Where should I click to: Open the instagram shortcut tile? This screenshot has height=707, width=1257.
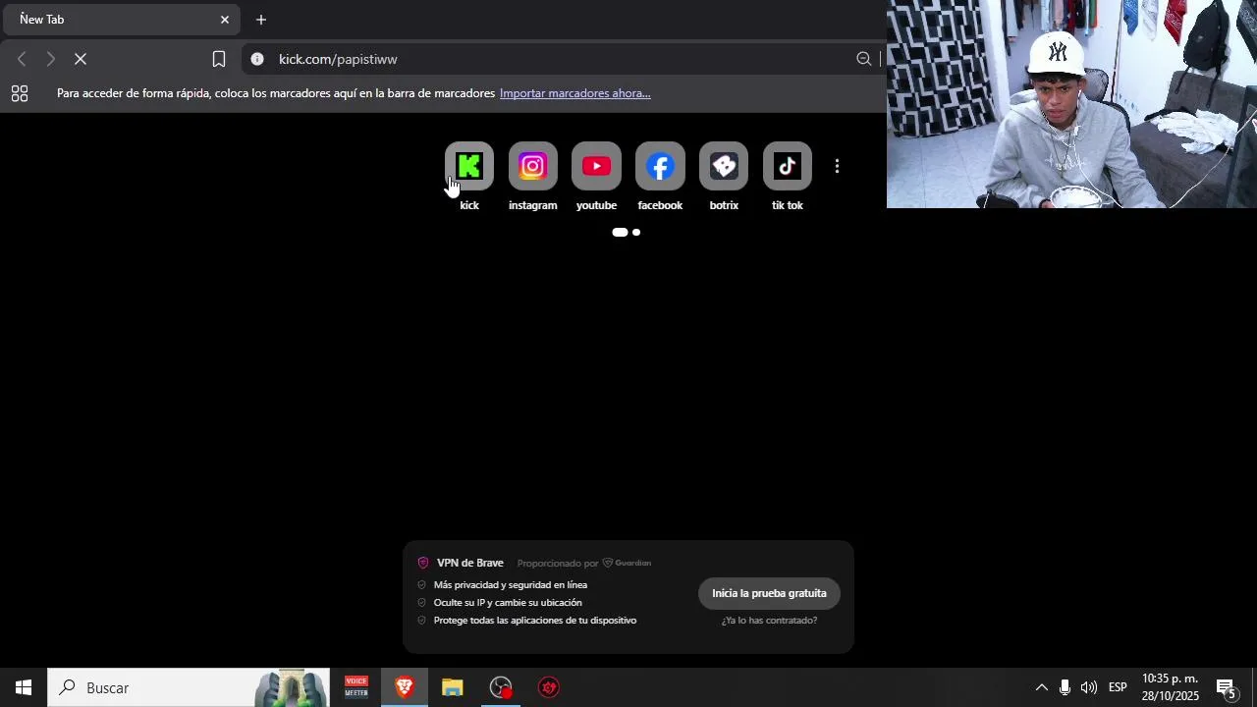[x=533, y=167]
